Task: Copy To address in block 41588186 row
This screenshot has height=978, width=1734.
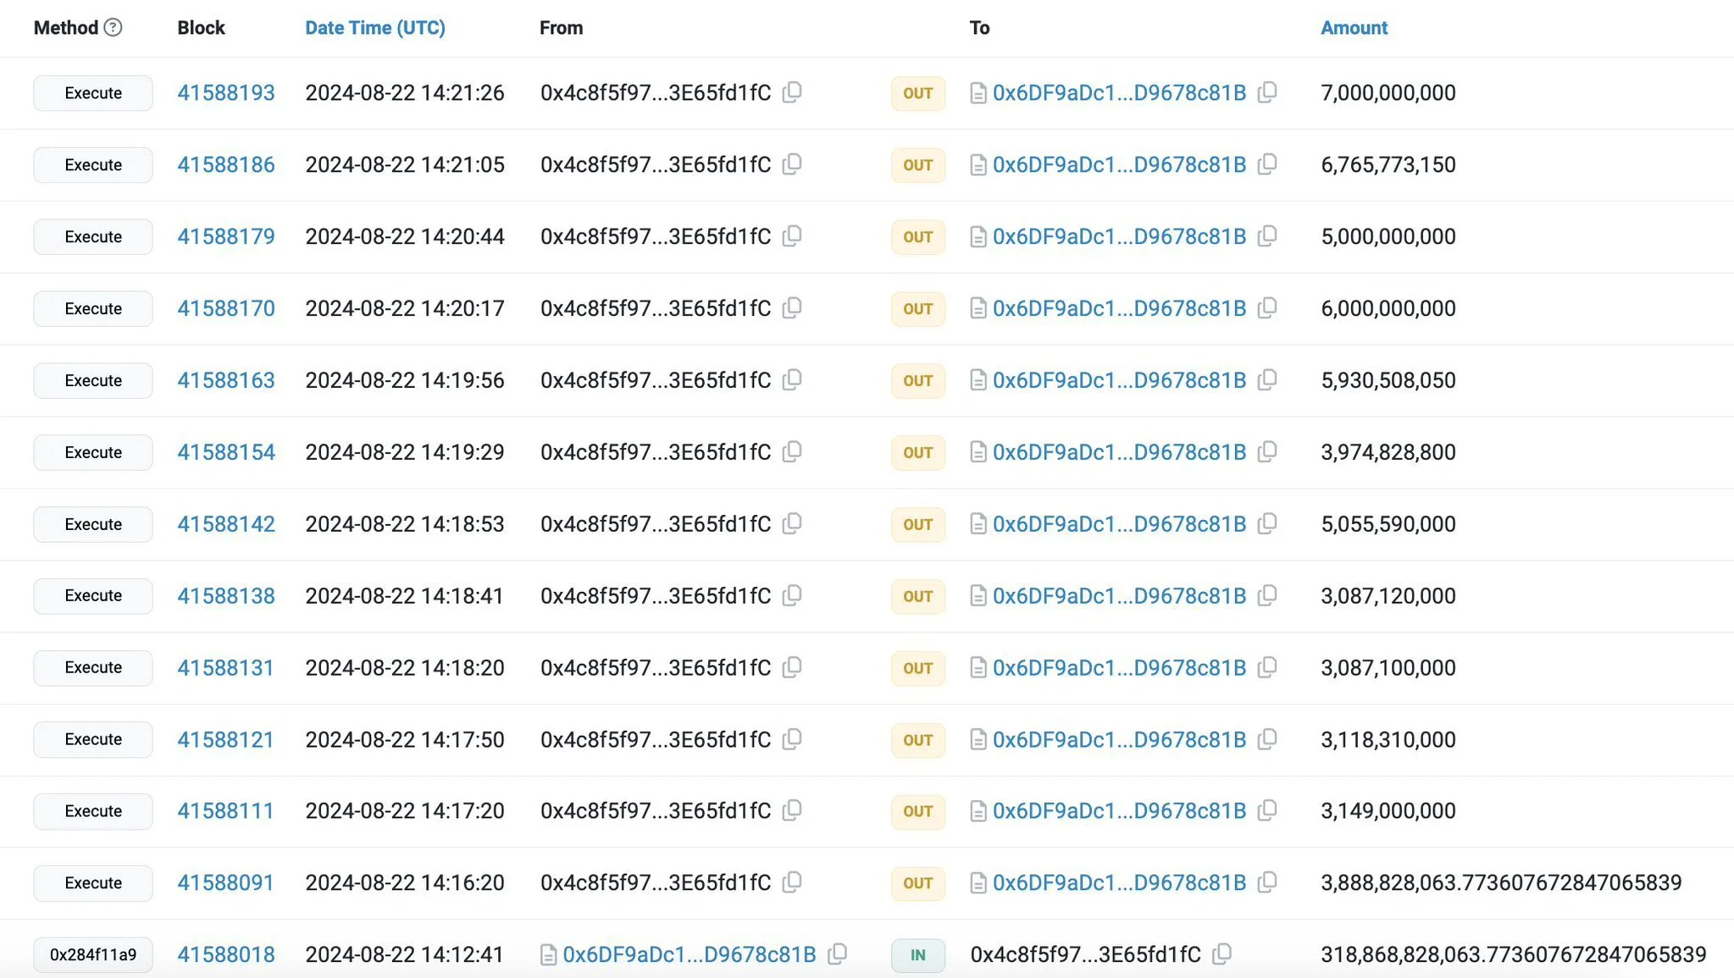Action: point(1267,164)
